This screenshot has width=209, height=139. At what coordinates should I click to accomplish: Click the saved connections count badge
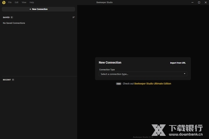point(12,17)
